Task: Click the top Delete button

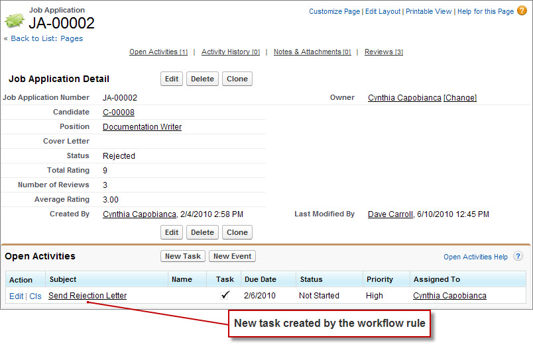Action: (202, 79)
